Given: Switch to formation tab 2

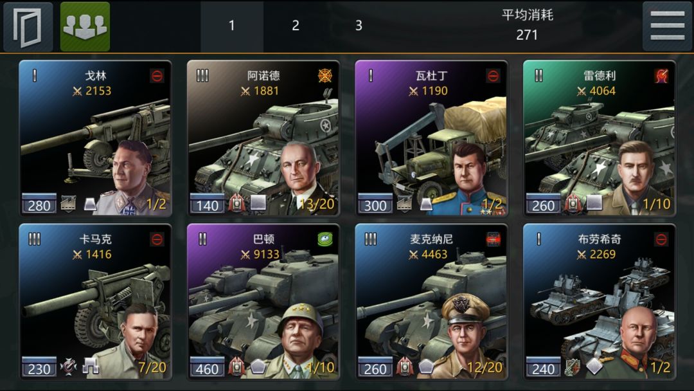Looking at the screenshot, I should (x=295, y=26).
